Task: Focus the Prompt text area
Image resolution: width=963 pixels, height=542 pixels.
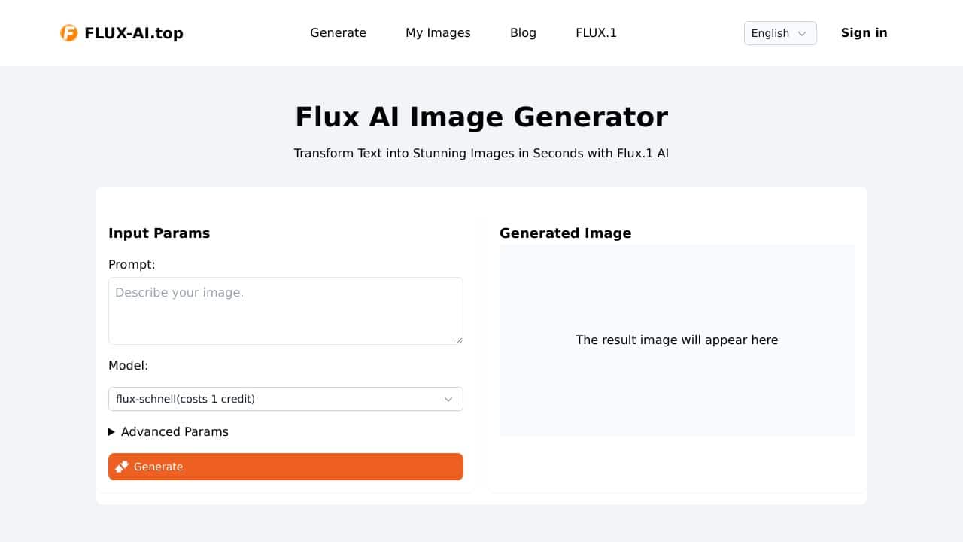Action: click(286, 311)
